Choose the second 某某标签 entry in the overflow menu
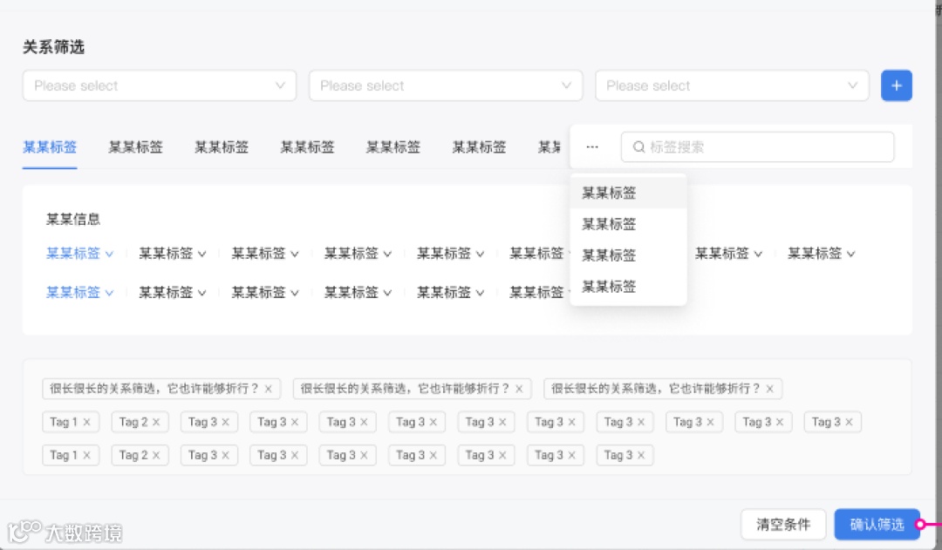The width and height of the screenshot is (942, 550). (x=628, y=224)
